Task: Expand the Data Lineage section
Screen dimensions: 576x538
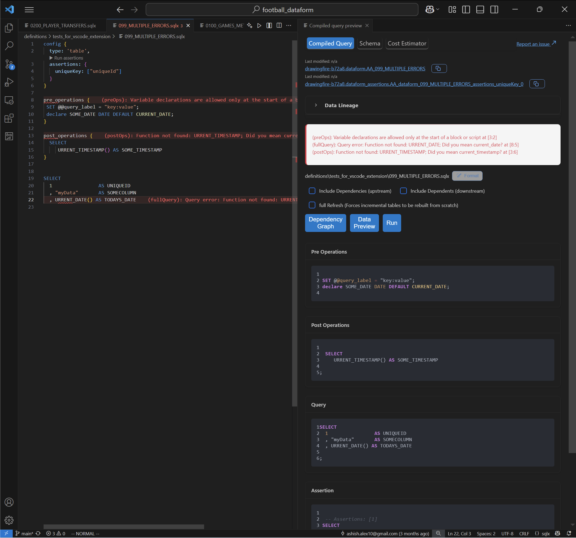Action: [316, 105]
